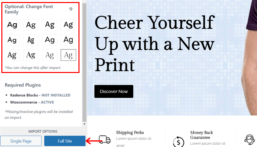
Task: Open the Money Back Guarantee heading
Action: click(x=202, y=135)
